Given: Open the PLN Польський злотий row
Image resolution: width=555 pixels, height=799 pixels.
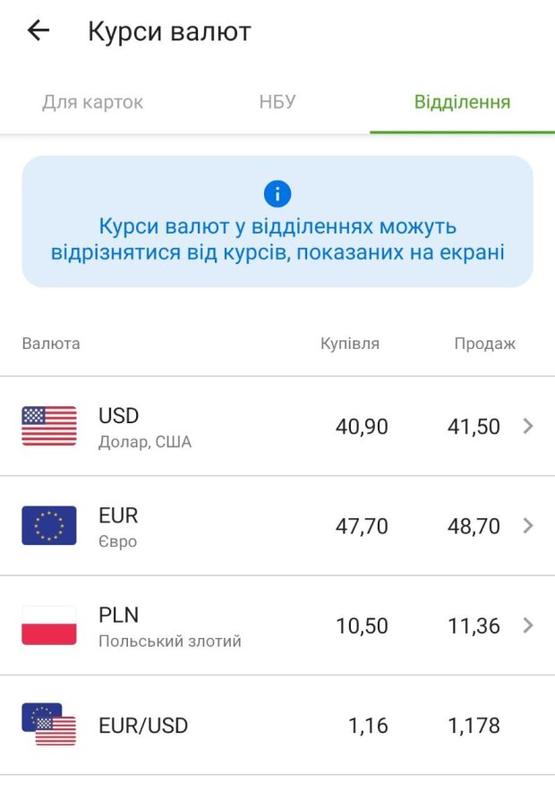Looking at the screenshot, I should 169,625.
